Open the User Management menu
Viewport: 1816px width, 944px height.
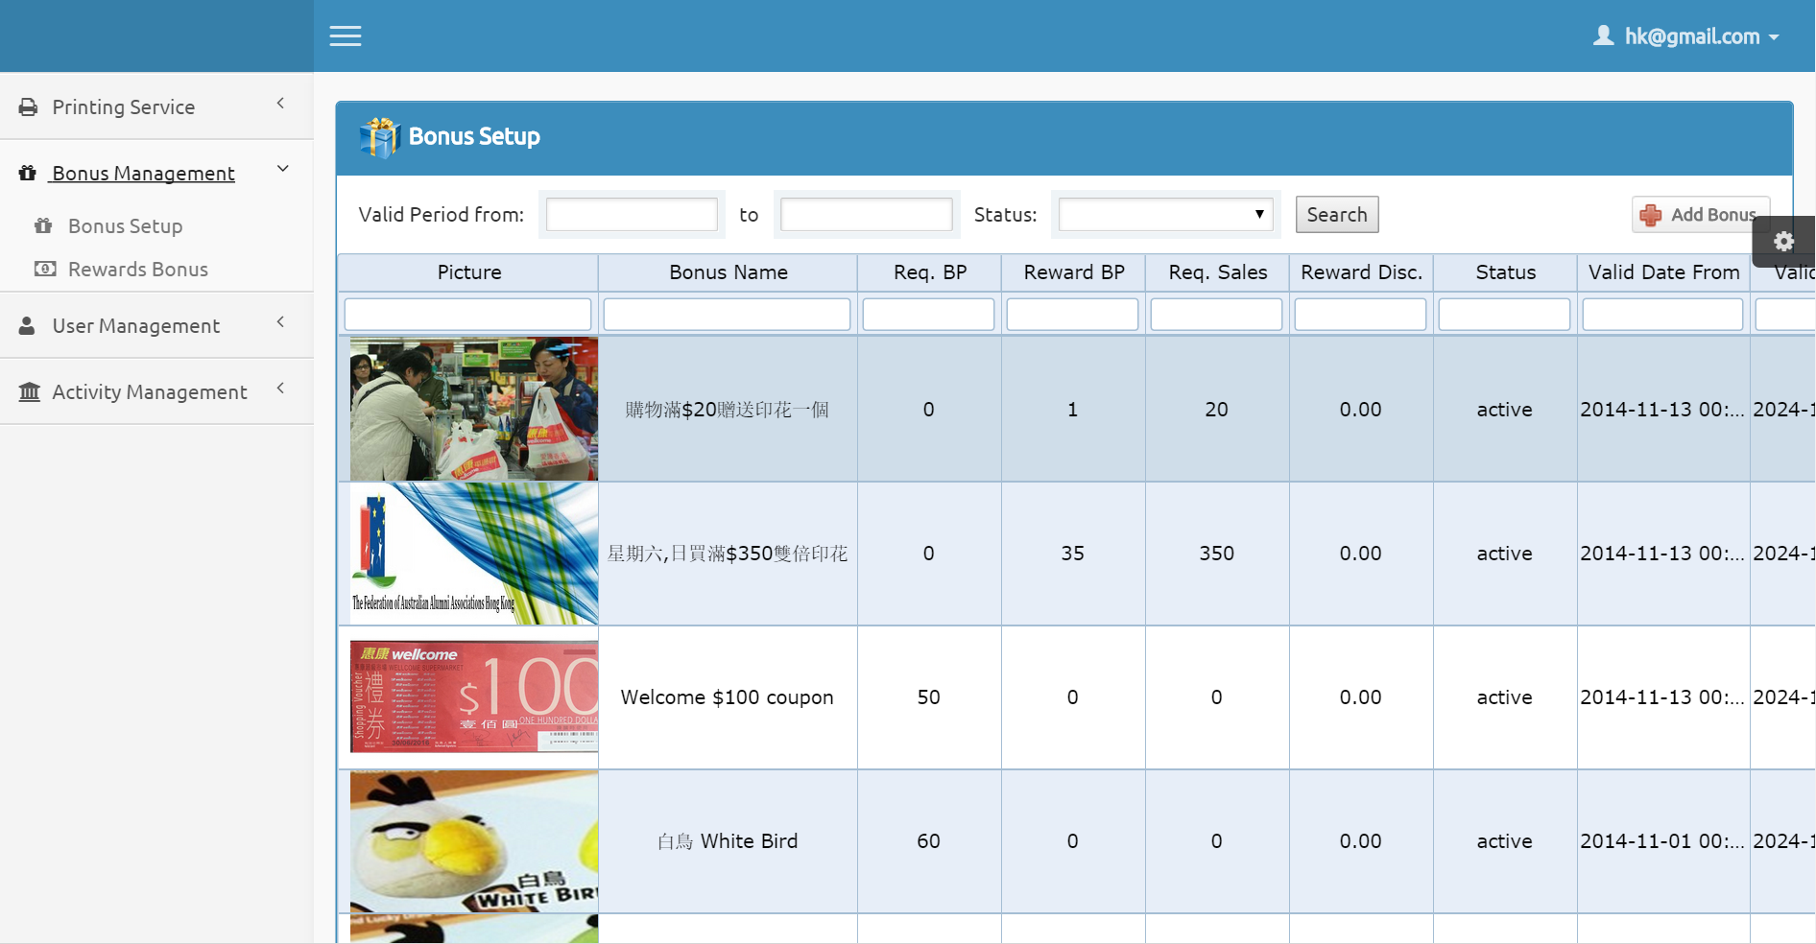click(136, 326)
